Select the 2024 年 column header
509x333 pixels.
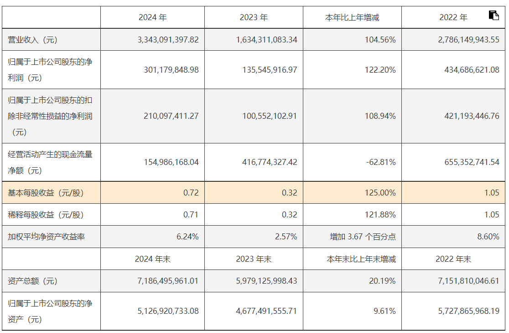point(153,17)
